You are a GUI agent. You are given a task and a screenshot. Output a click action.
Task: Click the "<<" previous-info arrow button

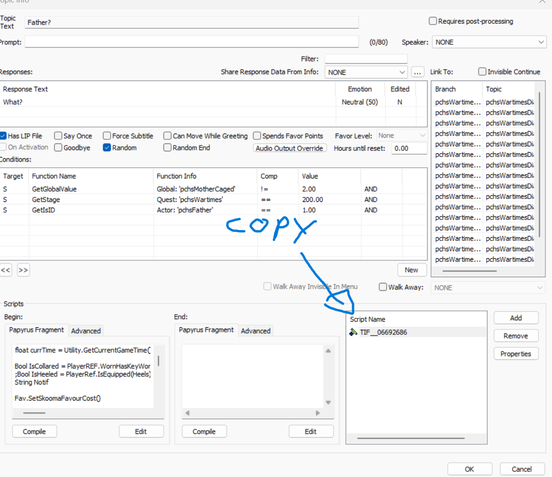(6, 270)
